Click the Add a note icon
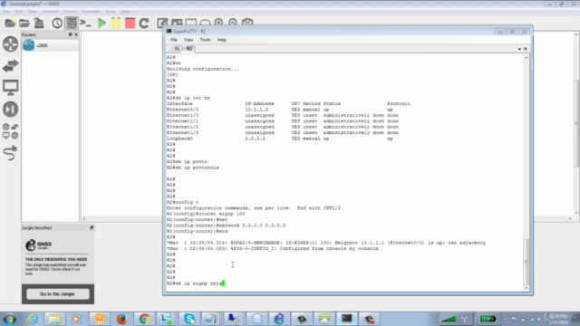The width and height of the screenshot is (580, 326). (x=162, y=23)
